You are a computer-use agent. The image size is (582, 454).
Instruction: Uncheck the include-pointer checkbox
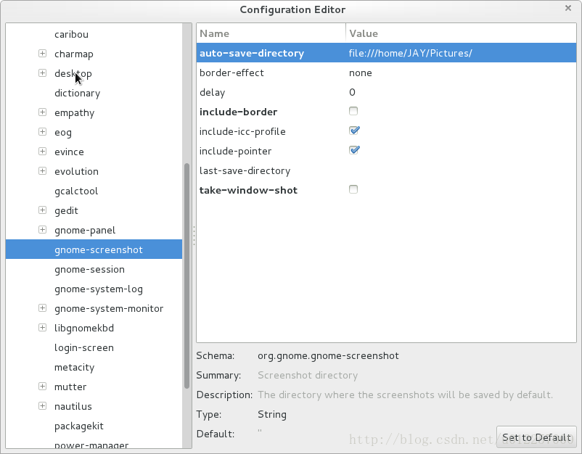coord(354,150)
